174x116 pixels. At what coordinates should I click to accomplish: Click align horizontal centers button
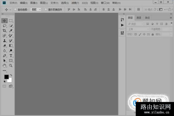91,9
